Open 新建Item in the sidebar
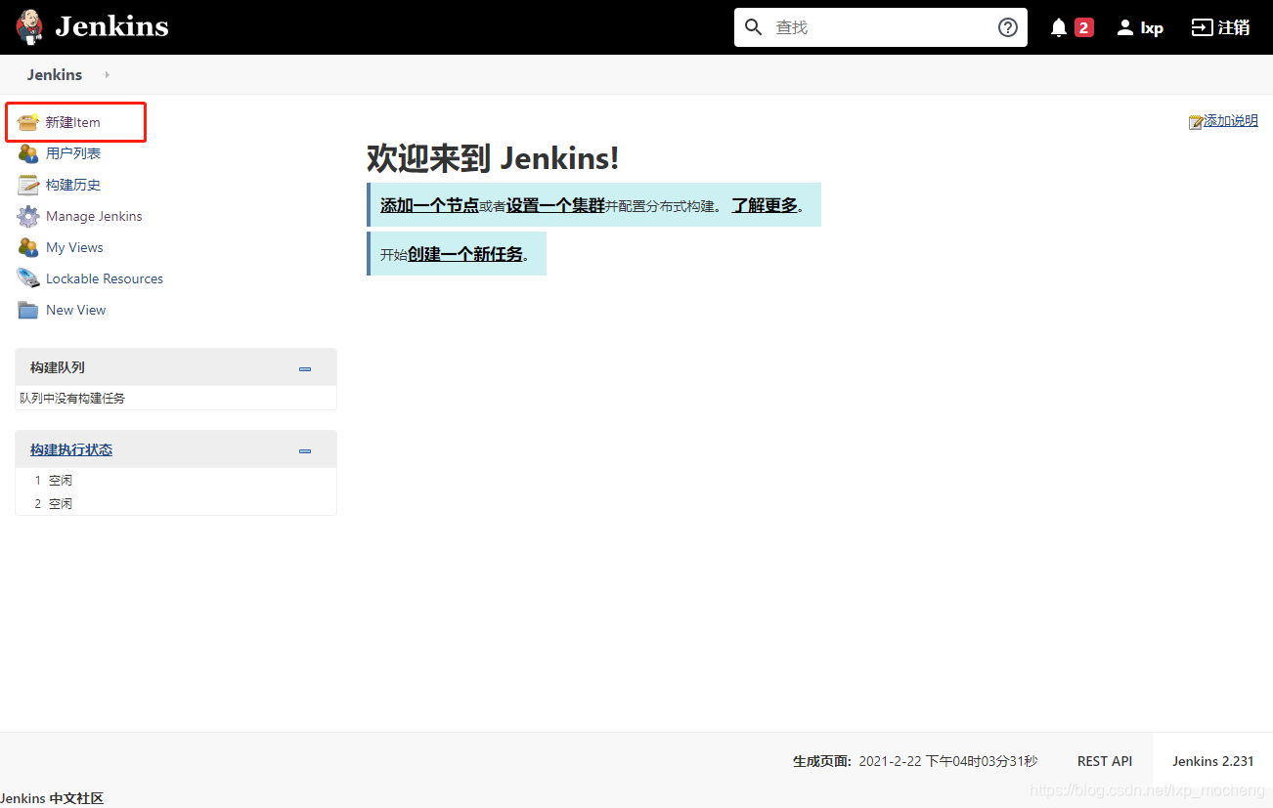This screenshot has width=1273, height=808. [73, 122]
